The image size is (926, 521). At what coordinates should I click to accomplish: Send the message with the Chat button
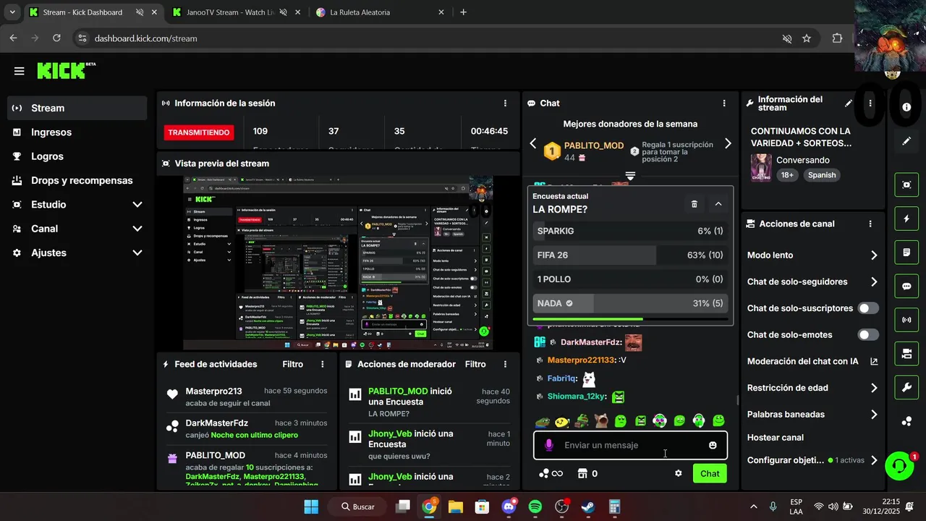coord(710,473)
